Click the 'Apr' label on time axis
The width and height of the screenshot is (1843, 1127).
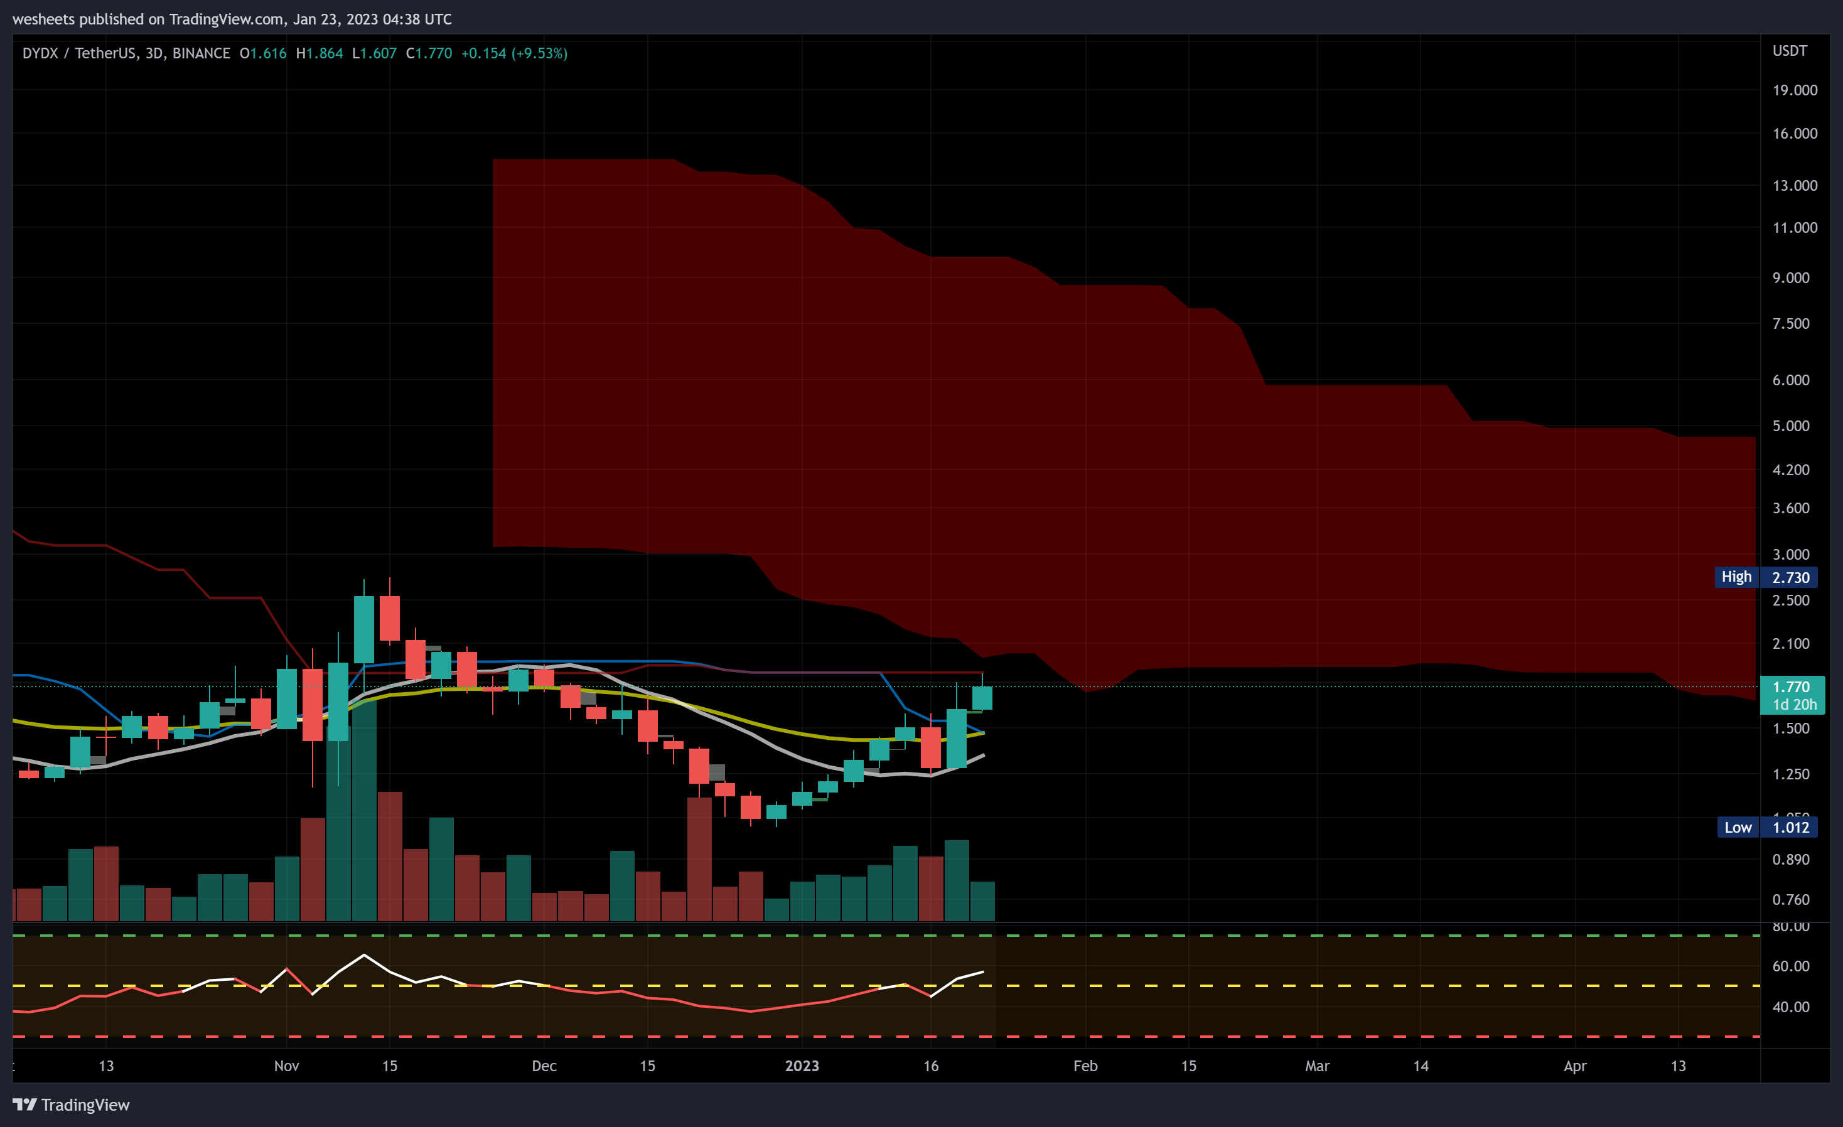coord(1575,1066)
